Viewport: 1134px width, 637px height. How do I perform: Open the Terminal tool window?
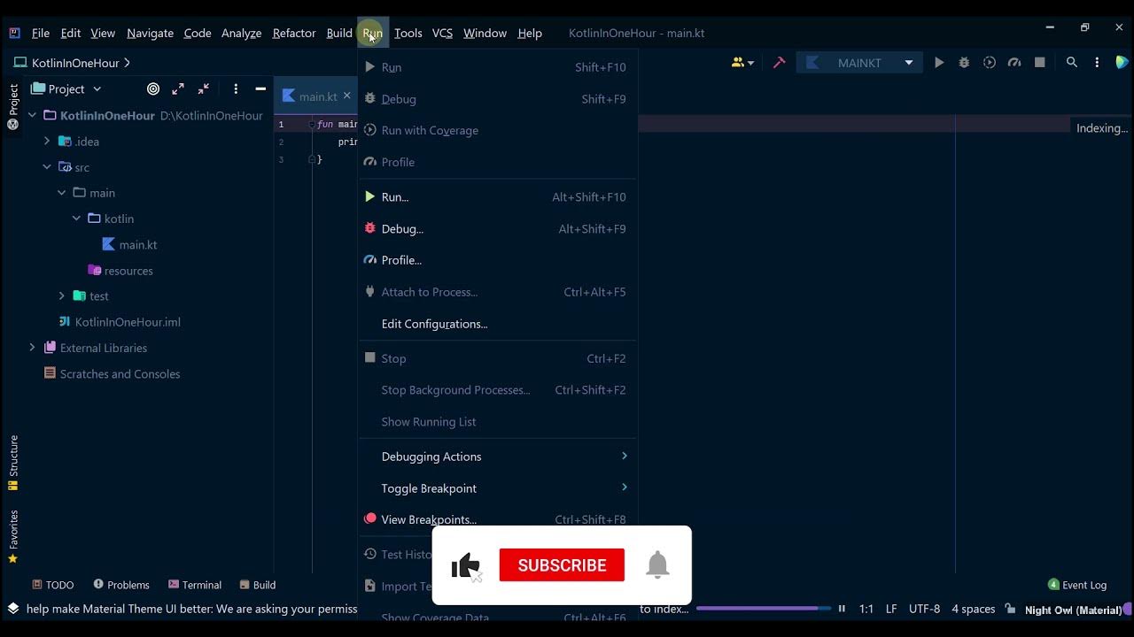[195, 585]
